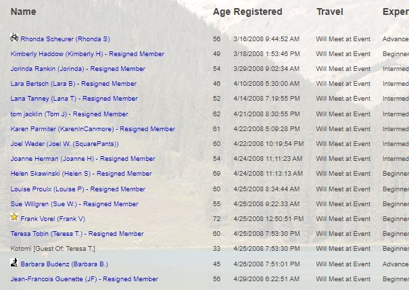Sort by the Name column header
Image resolution: width=409 pixels, height=290 pixels.
tap(24, 11)
